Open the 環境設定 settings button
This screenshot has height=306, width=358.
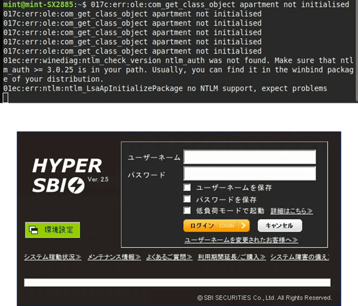coord(53,230)
